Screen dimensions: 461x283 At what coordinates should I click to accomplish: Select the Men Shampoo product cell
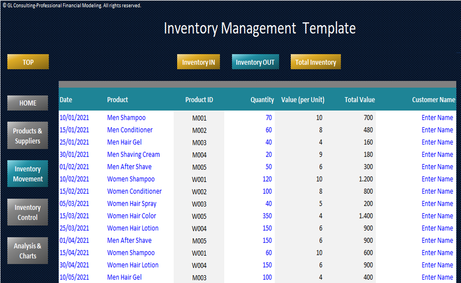coord(127,118)
